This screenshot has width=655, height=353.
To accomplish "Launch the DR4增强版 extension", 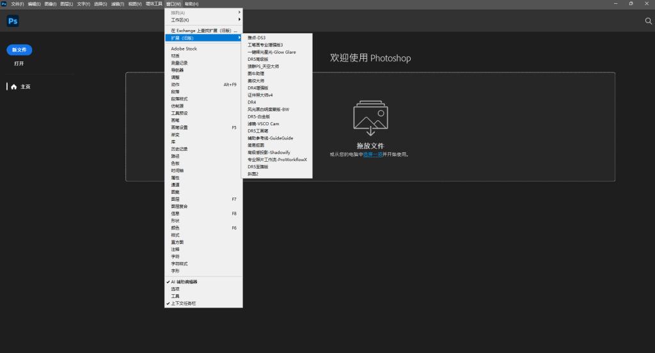I will pos(277,88).
